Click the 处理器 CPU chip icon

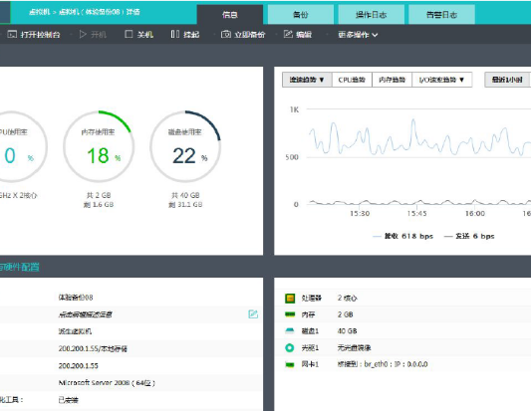point(290,299)
